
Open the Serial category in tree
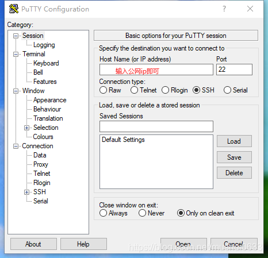(41, 201)
